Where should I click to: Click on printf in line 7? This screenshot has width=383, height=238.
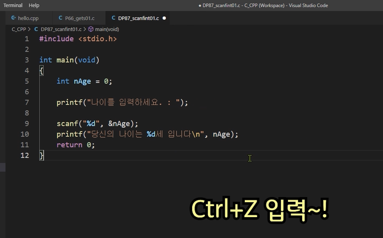point(70,102)
